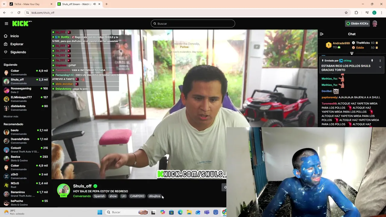Screen dimensions: 386x217
Task: Reload the current page
Action: pos(19,13)
